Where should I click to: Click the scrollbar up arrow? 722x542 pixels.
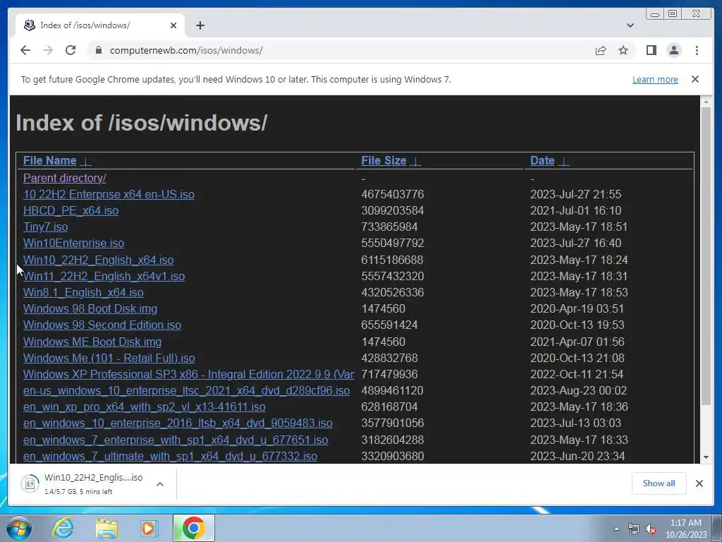pyautogui.click(x=706, y=101)
